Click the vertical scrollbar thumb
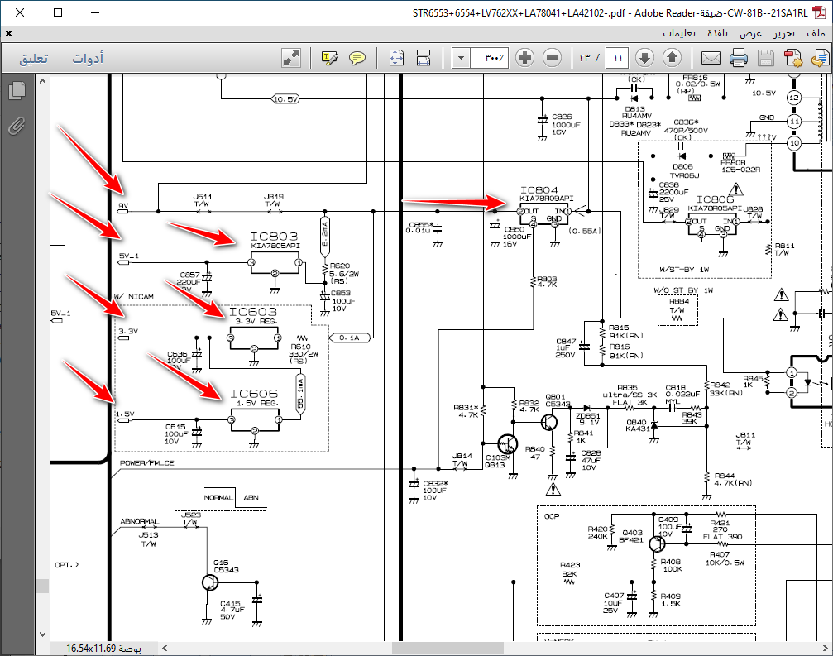833x656 pixels. 42,586
